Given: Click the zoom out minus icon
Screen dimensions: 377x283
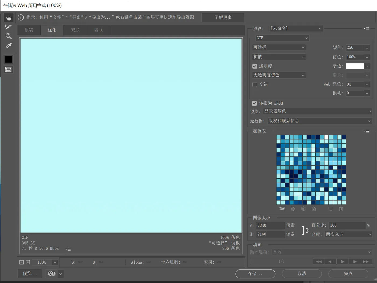Looking at the screenshot, I should tap(22, 262).
